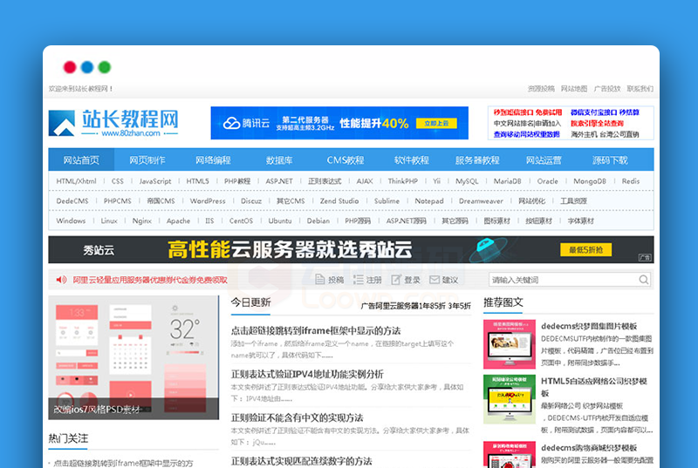Click the 腾讯云 banner advertisement

pos(339,123)
